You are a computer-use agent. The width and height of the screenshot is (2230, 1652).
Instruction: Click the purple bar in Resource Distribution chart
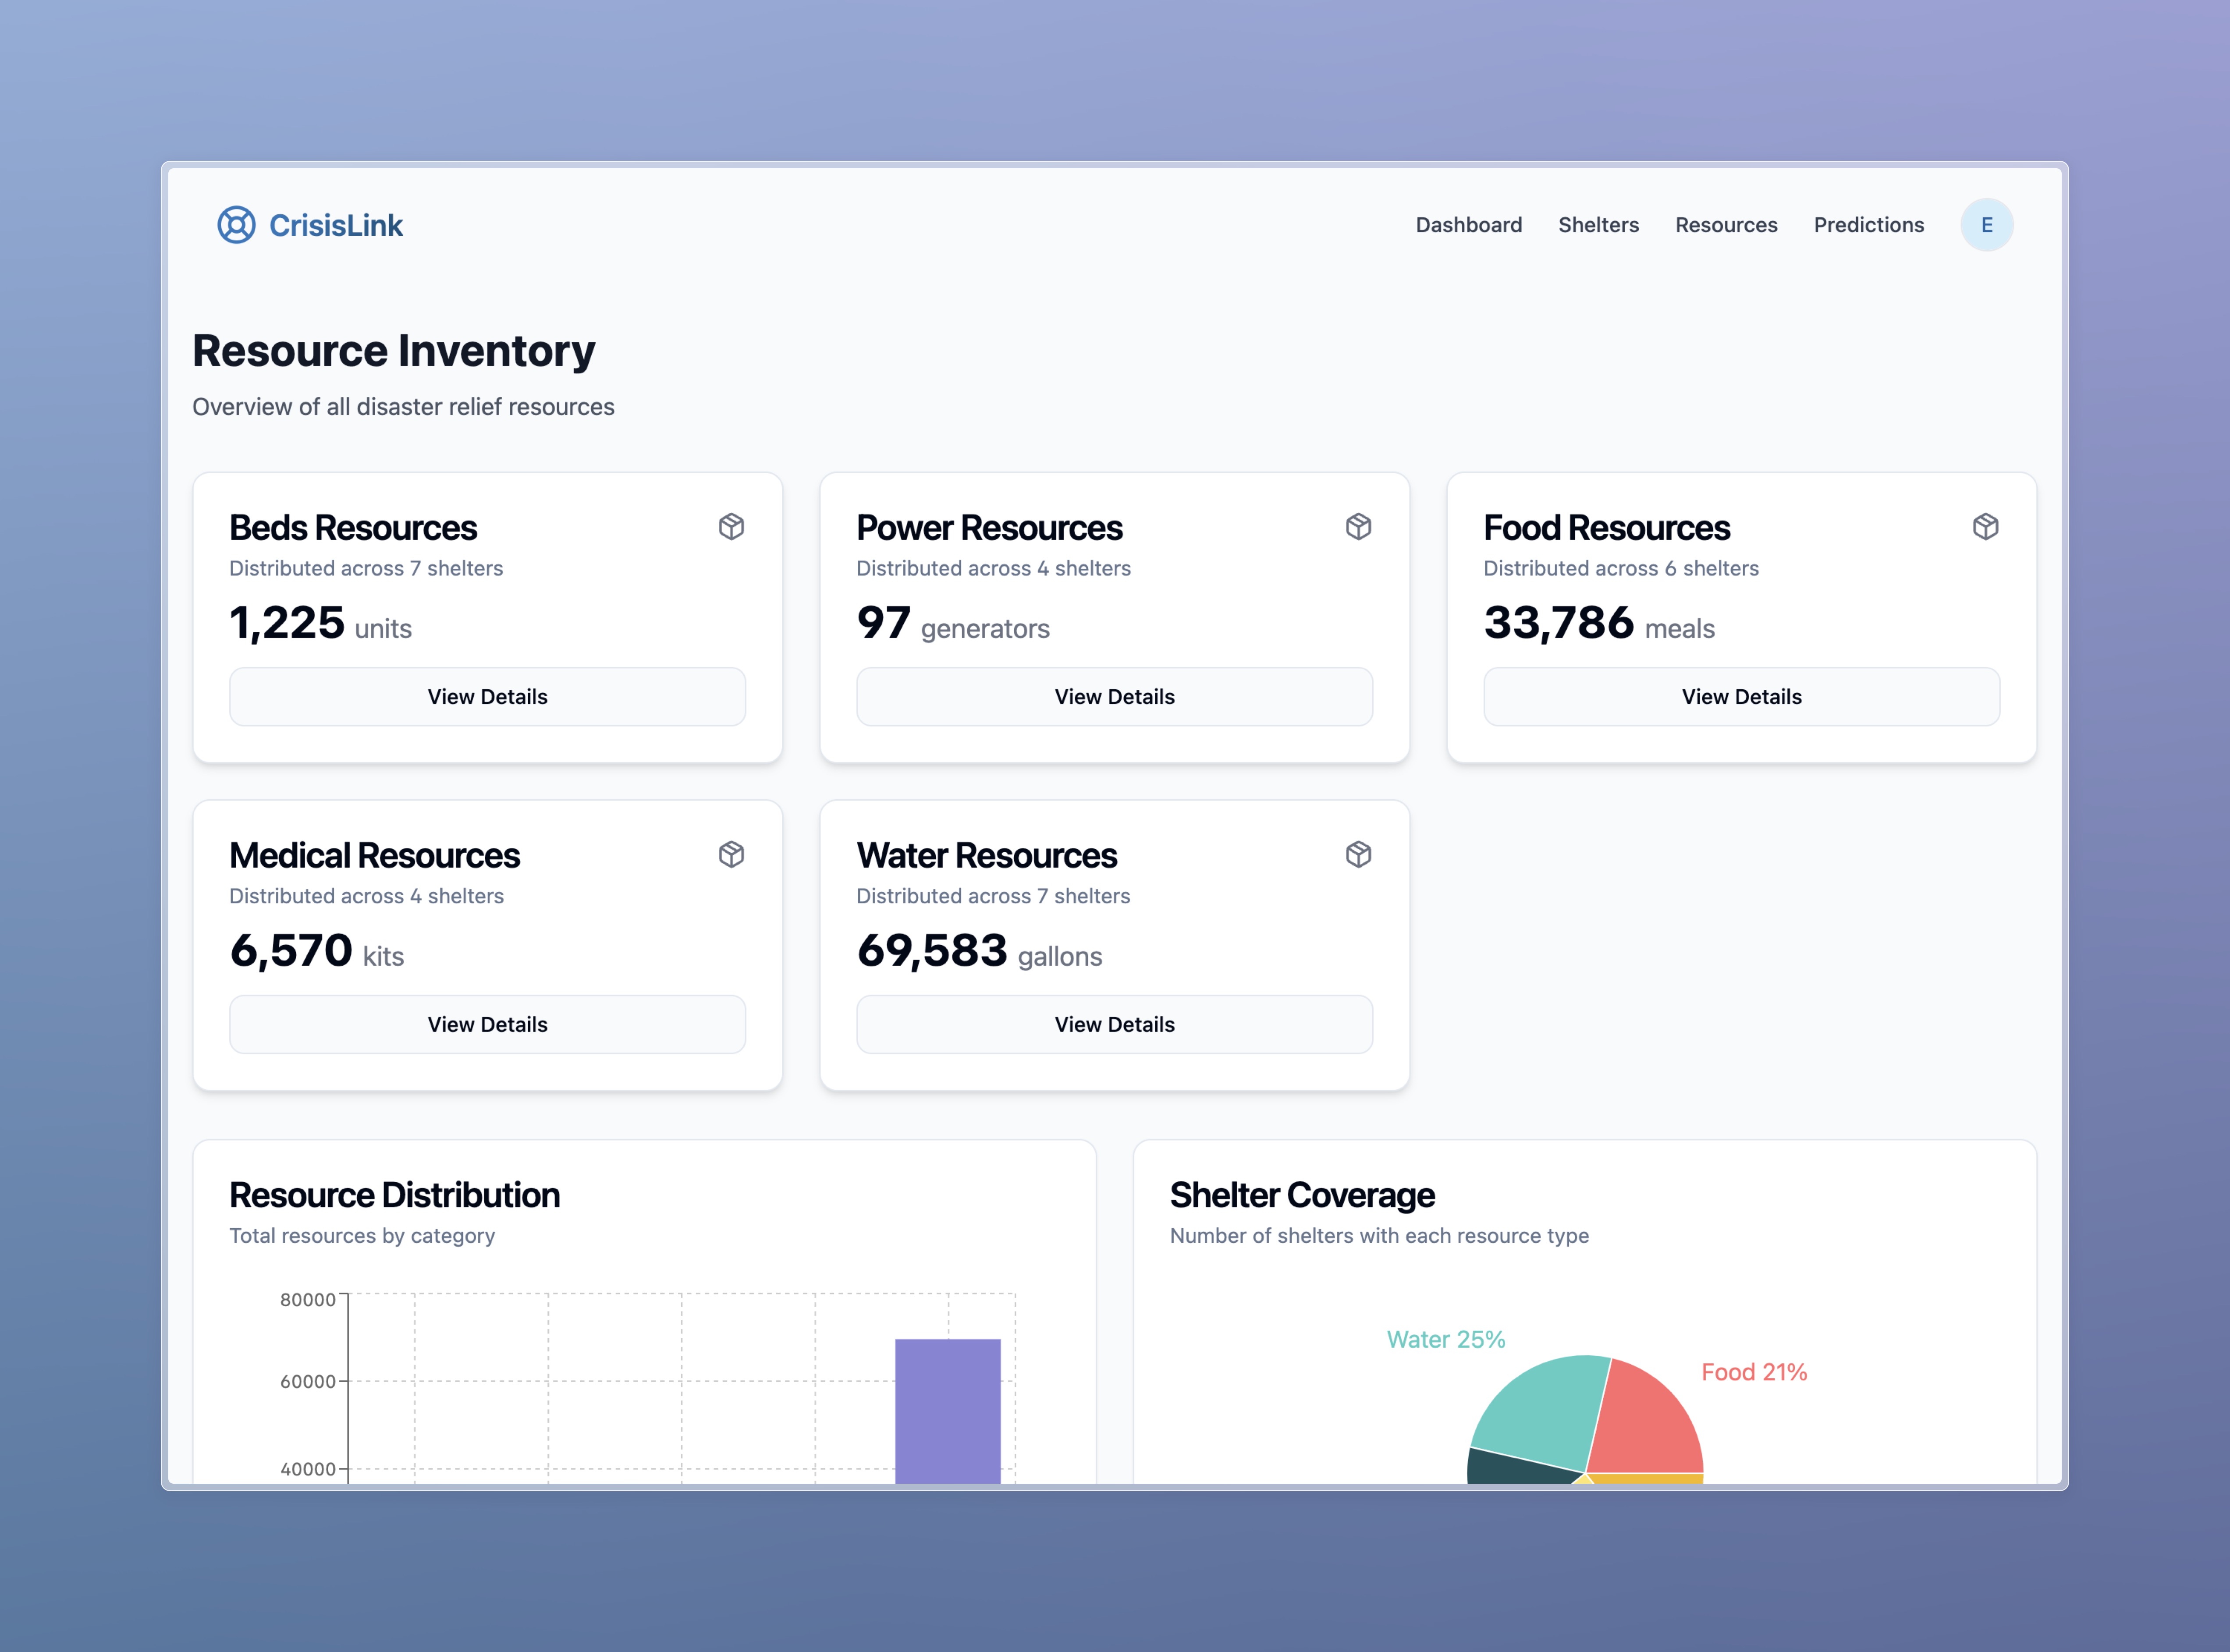pyautogui.click(x=947, y=1410)
